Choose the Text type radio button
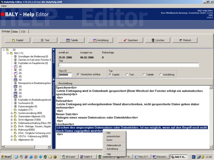 (127, 75)
